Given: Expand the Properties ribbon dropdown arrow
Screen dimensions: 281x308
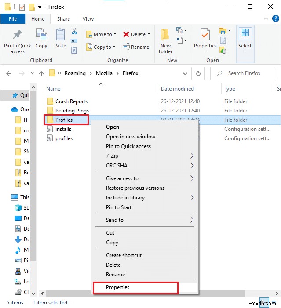Looking at the screenshot, I should (205, 51).
